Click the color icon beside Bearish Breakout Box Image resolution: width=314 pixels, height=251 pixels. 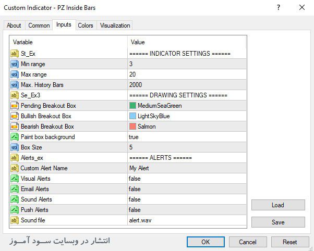coord(15,127)
